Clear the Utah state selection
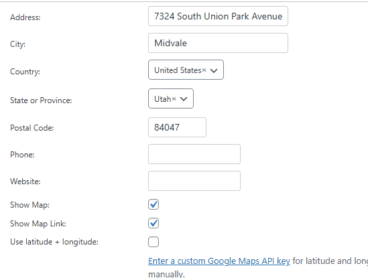This screenshot has width=368, height=278. [174, 99]
